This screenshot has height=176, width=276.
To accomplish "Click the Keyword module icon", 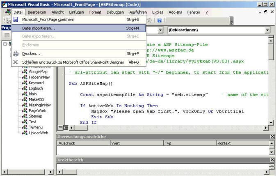I will (25, 82).
